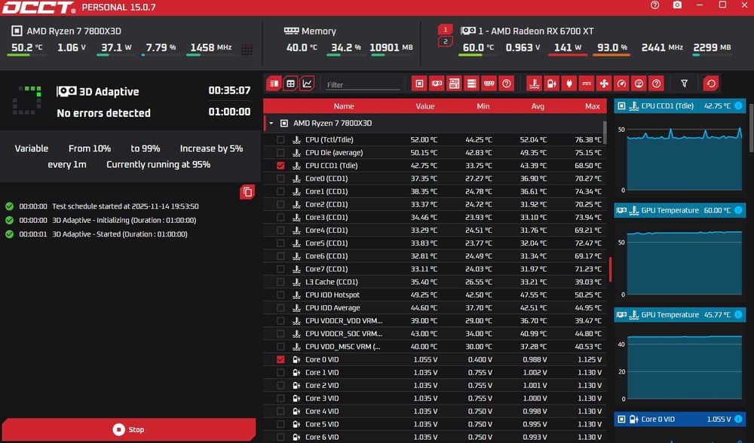This screenshot has width=754, height=443.
Task: Check the CPU (Tctl/Tdie) checkbox
Action: 280,140
